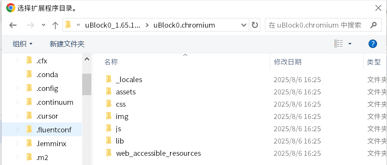Expand the .m2 folder tree node

[17, 157]
